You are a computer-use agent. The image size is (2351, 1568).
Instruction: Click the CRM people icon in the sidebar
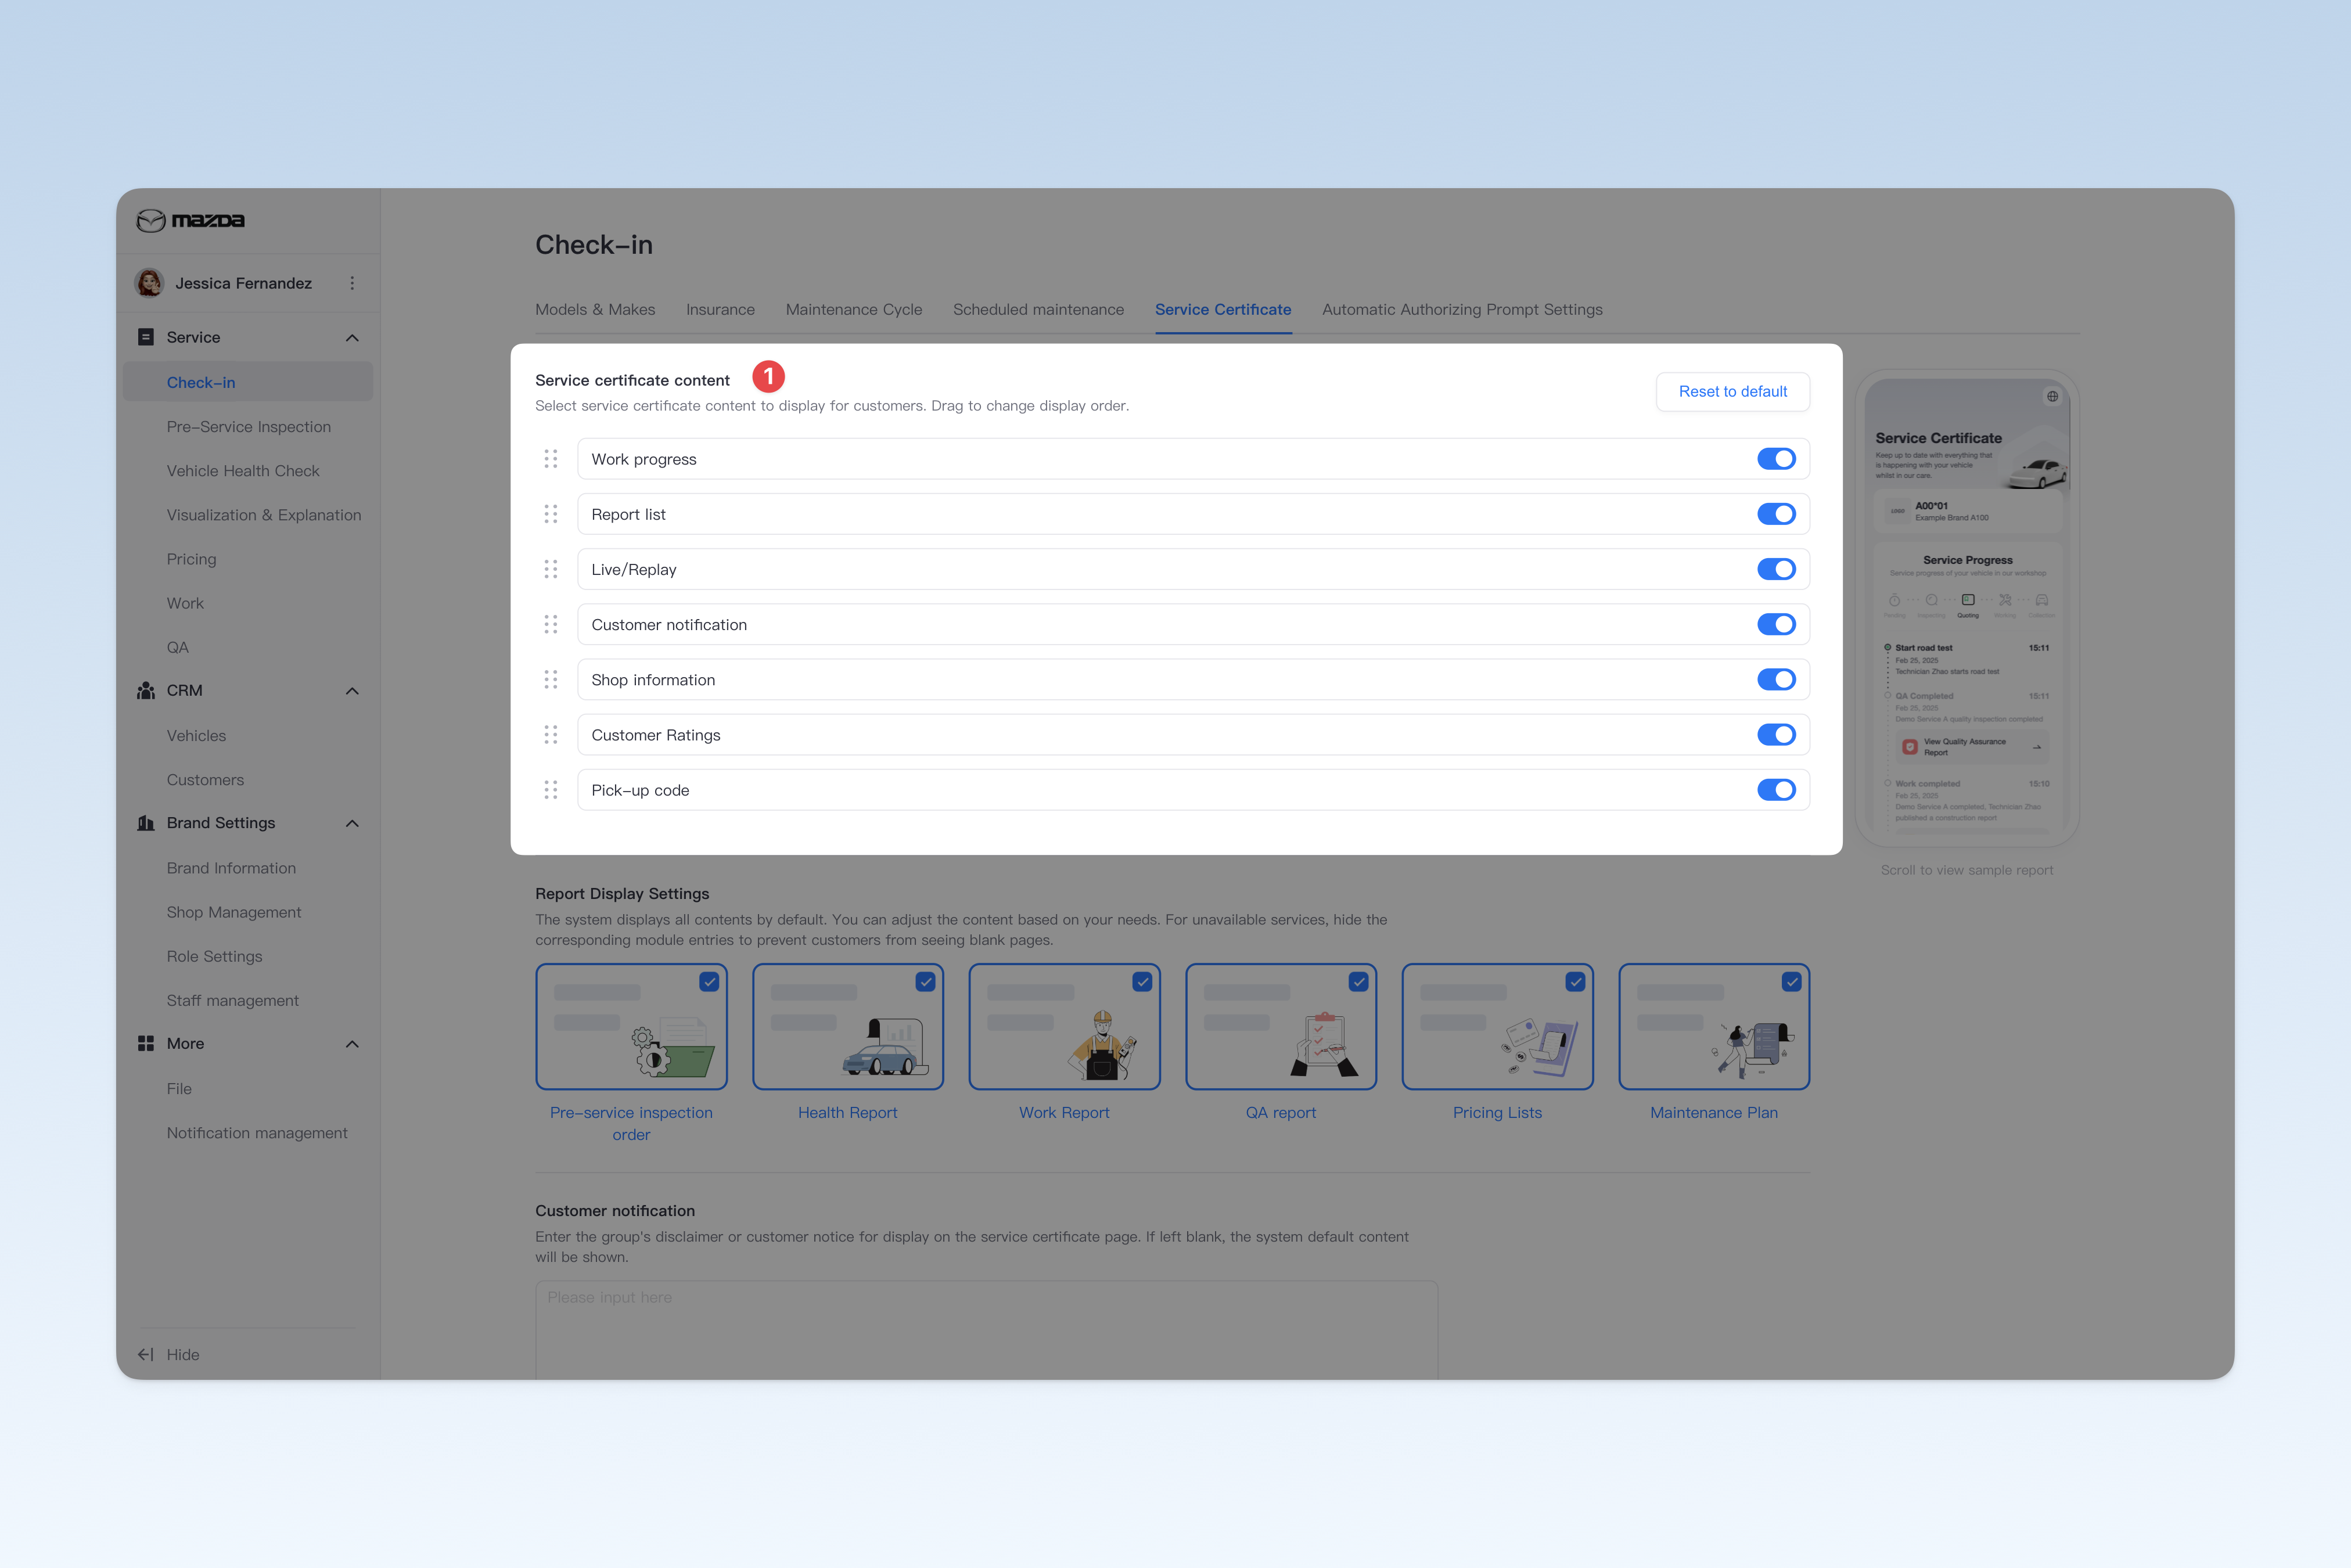146,691
